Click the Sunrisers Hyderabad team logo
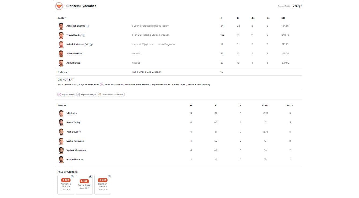Screen dimensions: 359x198 click(59, 6)
